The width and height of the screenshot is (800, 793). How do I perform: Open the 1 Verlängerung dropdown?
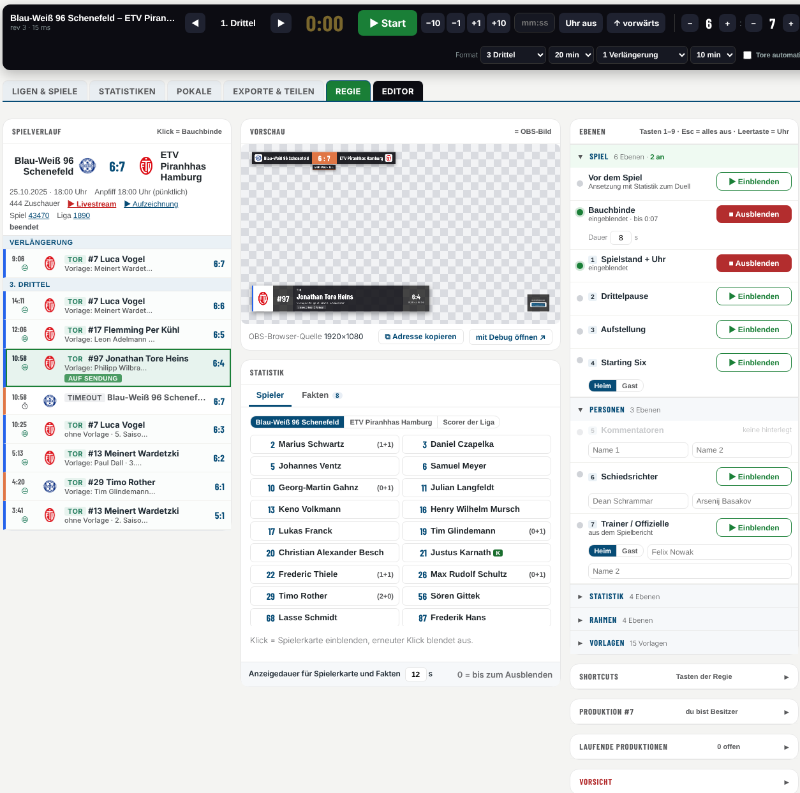click(x=642, y=55)
